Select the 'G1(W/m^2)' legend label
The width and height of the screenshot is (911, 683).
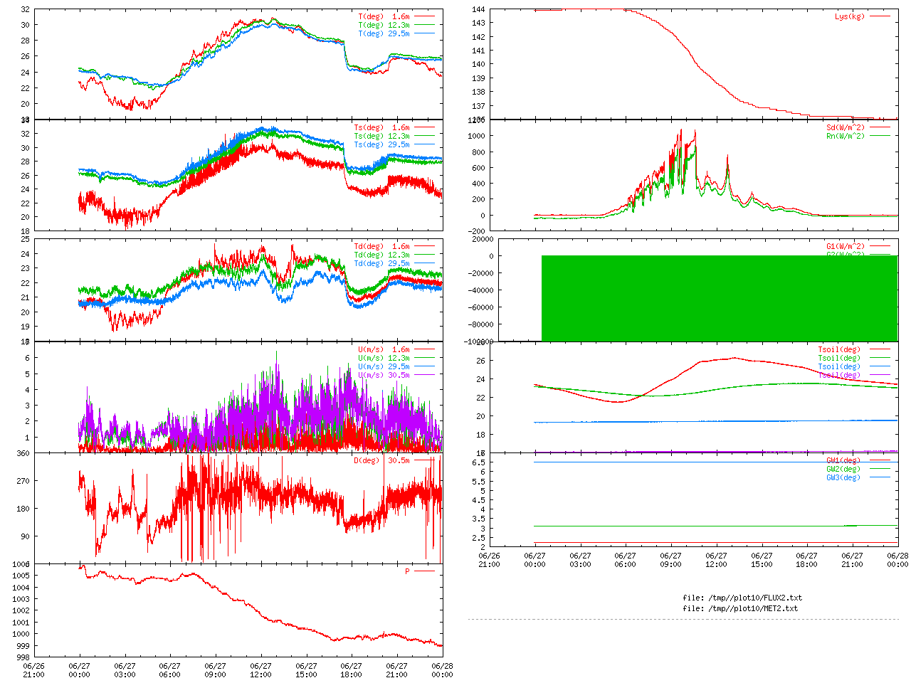pyautogui.click(x=846, y=247)
